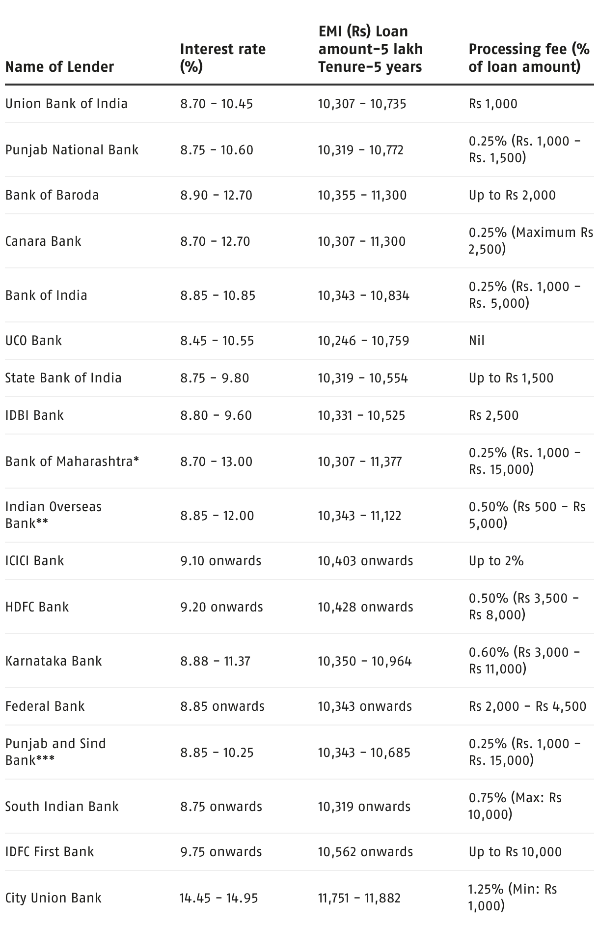Select Federal Bank lender name
Viewport: 599px width, 929px height.
click(45, 706)
